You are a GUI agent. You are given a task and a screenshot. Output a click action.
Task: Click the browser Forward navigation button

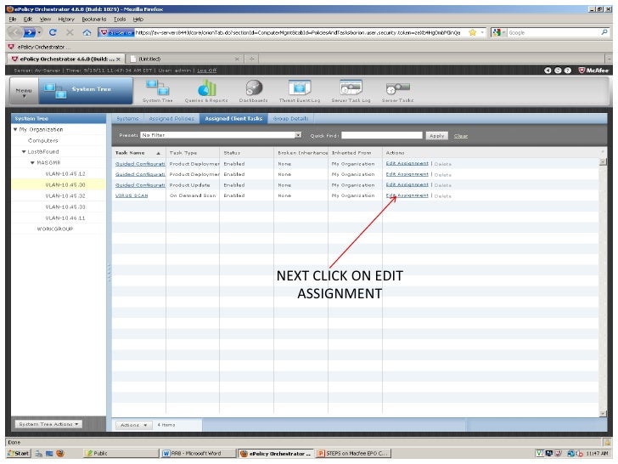click(29, 32)
